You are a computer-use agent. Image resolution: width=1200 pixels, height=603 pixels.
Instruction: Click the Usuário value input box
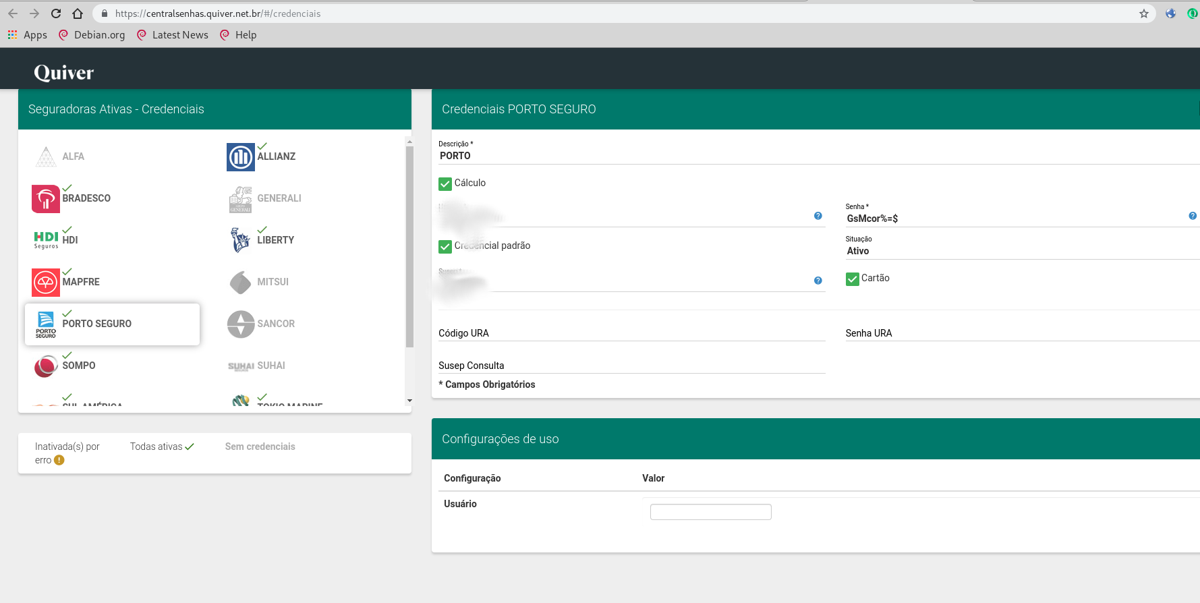[711, 512]
